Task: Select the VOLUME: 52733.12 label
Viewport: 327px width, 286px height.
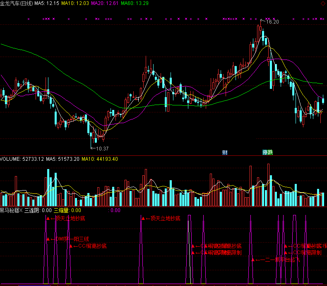Action: (22, 159)
